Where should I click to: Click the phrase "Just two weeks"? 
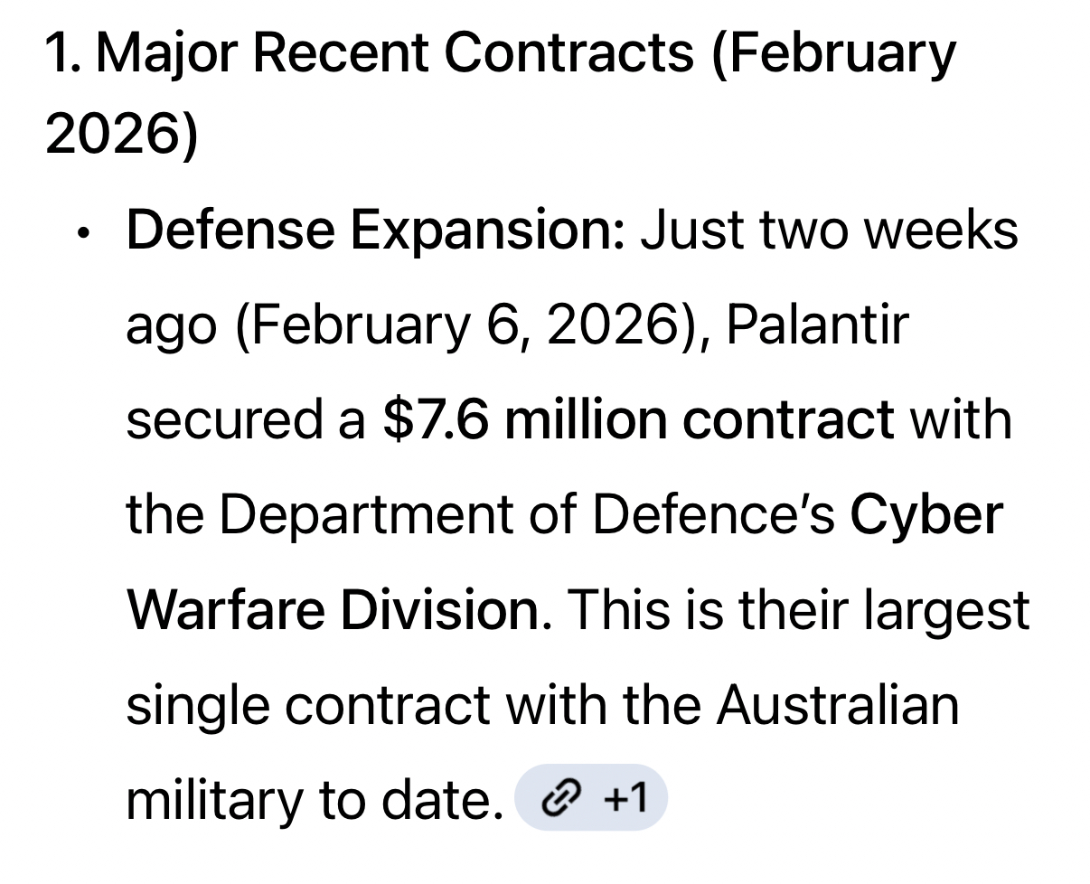click(x=829, y=230)
